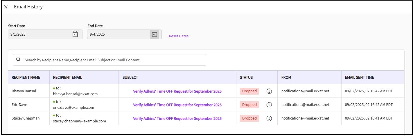Image resolution: width=413 pixels, height=136 pixels.
Task: Open Bhavya Bansal's Time OFF Request subject
Action: coord(177,91)
